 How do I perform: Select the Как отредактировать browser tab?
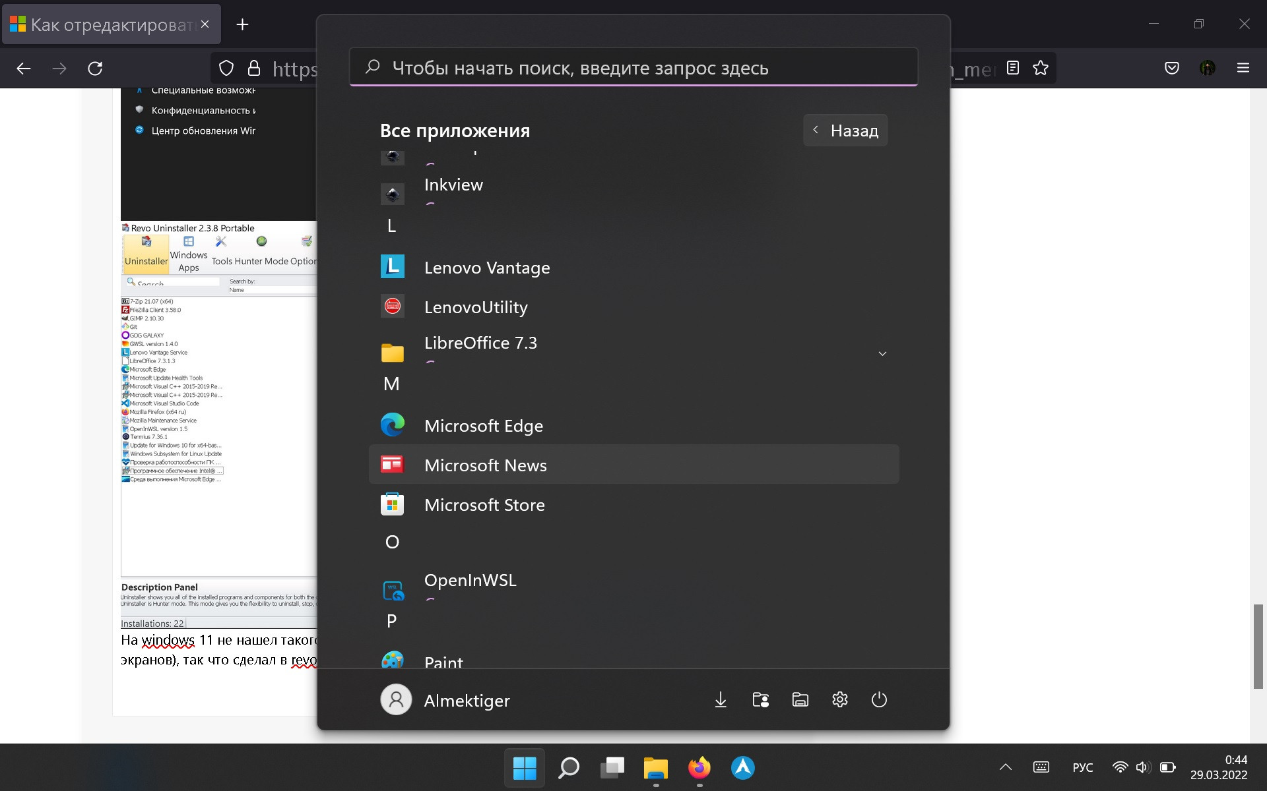point(112,24)
